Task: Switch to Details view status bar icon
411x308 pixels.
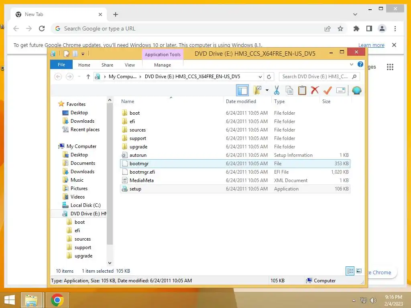Action: click(350, 271)
